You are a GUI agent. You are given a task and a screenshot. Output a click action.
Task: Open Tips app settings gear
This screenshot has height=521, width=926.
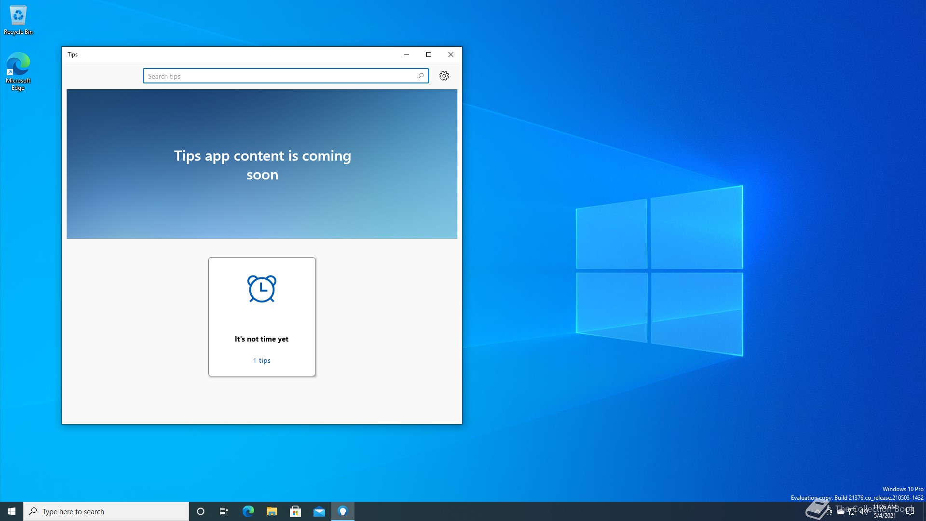click(x=444, y=76)
